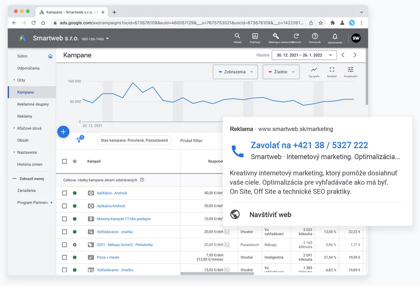Click the browser home icon
This screenshot has height=286, width=420.
(x=43, y=23)
